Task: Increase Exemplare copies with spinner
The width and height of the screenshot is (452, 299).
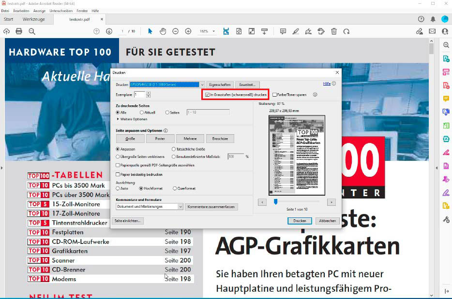Action: (x=148, y=93)
